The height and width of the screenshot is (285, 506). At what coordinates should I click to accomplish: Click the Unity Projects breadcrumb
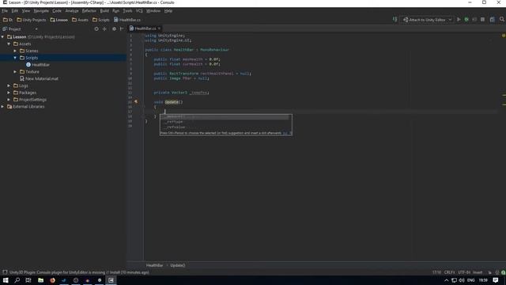pos(32,20)
